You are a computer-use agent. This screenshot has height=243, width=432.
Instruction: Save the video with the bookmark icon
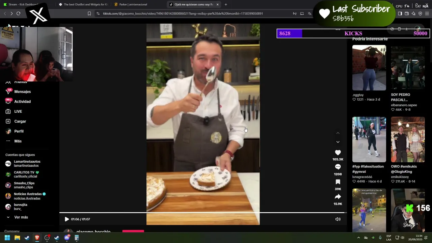pyautogui.click(x=338, y=182)
